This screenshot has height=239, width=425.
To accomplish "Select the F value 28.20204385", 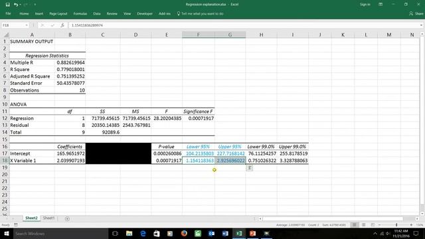I will click(167, 118).
